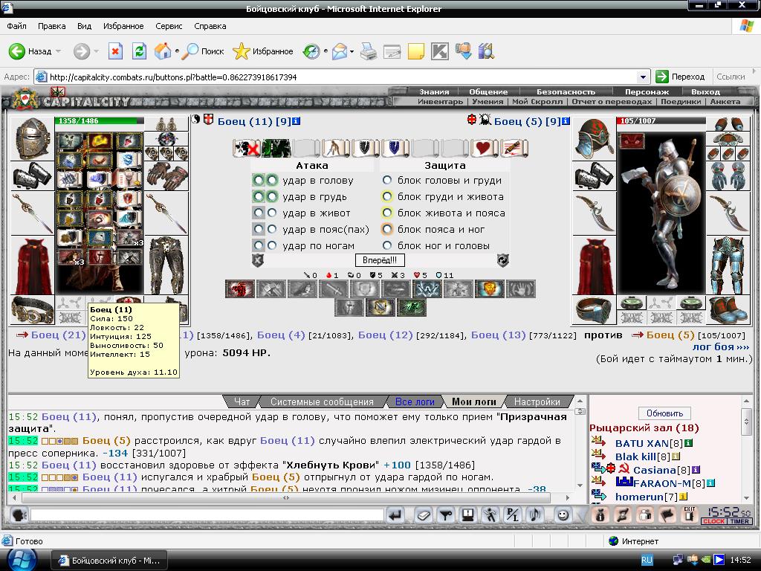
Task: Open info icon next to Боец (11) [9]
Action: (x=296, y=121)
